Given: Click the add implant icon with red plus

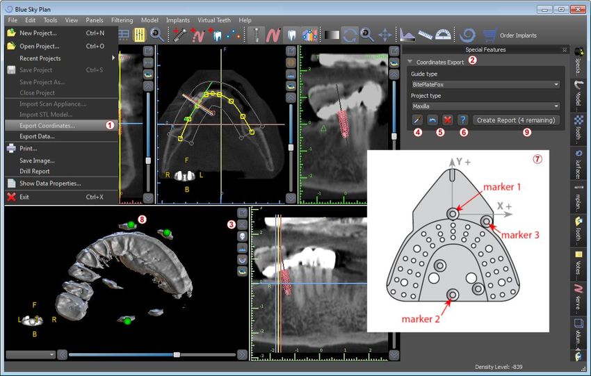Looking at the screenshot, I should pyautogui.click(x=180, y=35).
